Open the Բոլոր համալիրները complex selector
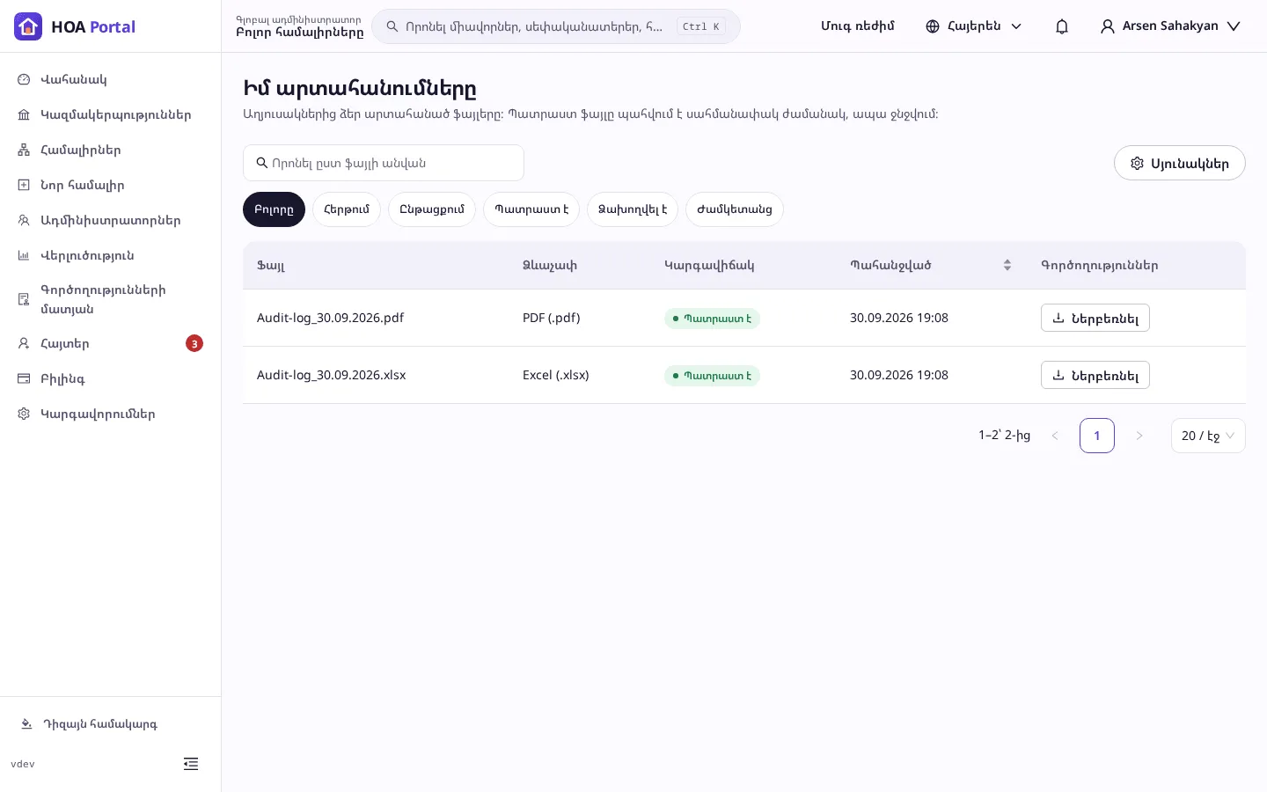Viewport: 1267px width, 792px height. [299, 26]
